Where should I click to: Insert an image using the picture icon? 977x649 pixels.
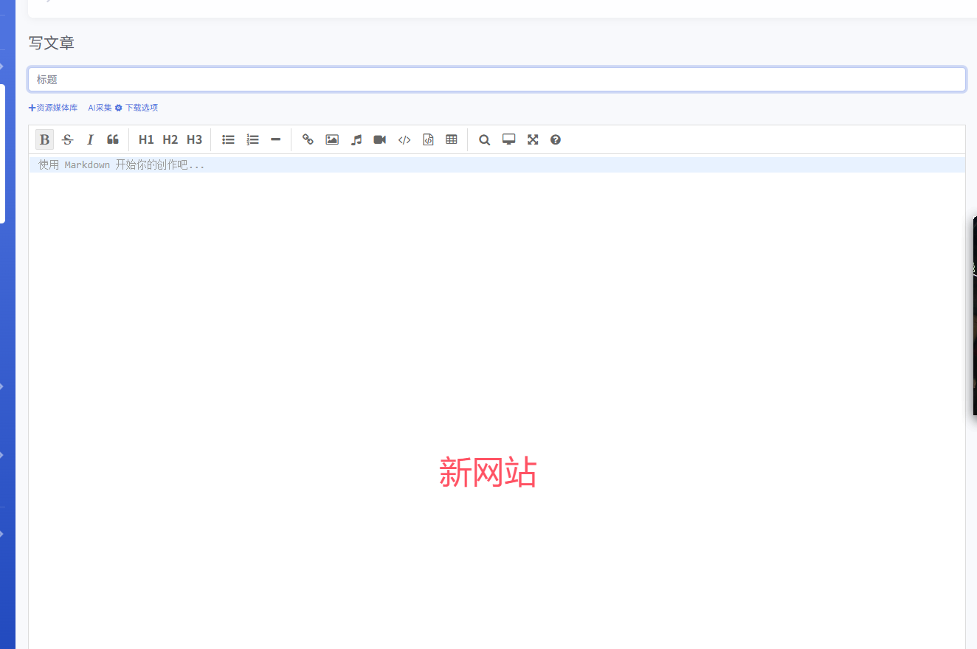click(332, 139)
